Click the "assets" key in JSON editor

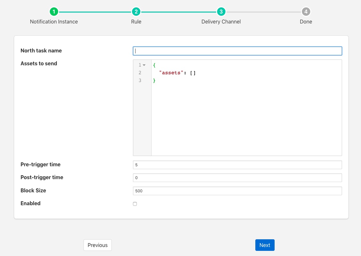pos(171,73)
